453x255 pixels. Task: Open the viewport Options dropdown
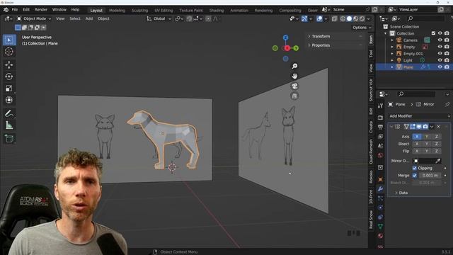tap(362, 28)
